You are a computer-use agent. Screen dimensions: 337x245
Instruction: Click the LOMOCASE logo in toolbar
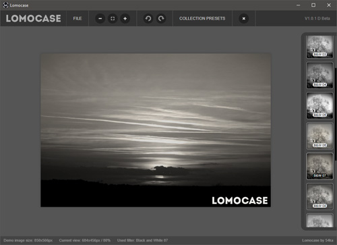pyautogui.click(x=33, y=18)
